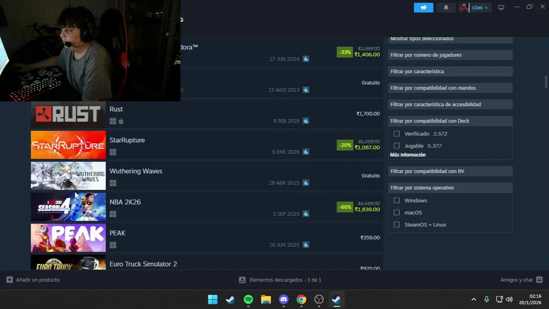Viewport: 549px width, 309px height.
Task: Collapse Filtrar por compatibilidad con Deck
Action: [450, 121]
